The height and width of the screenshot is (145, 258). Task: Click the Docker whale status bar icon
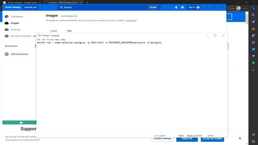pyautogui.click(x=21, y=122)
